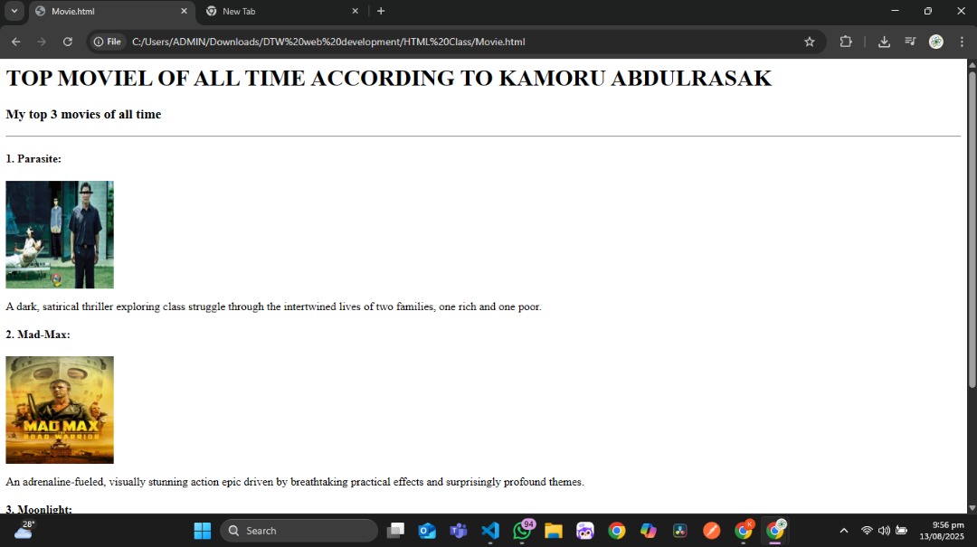The width and height of the screenshot is (977, 547).
Task: Click the '2. Mad-Max:' heading
Action: coord(38,335)
